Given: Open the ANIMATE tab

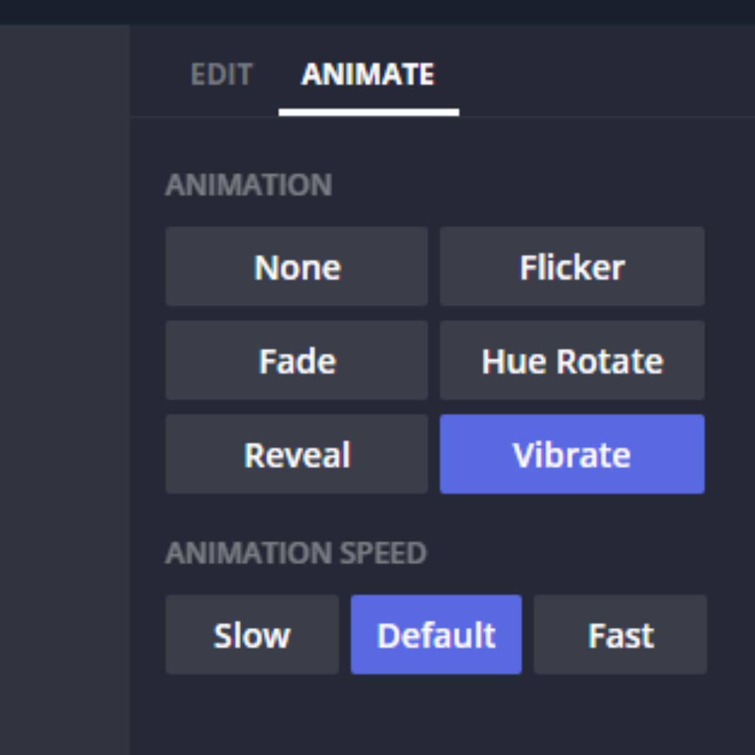Looking at the screenshot, I should (368, 75).
